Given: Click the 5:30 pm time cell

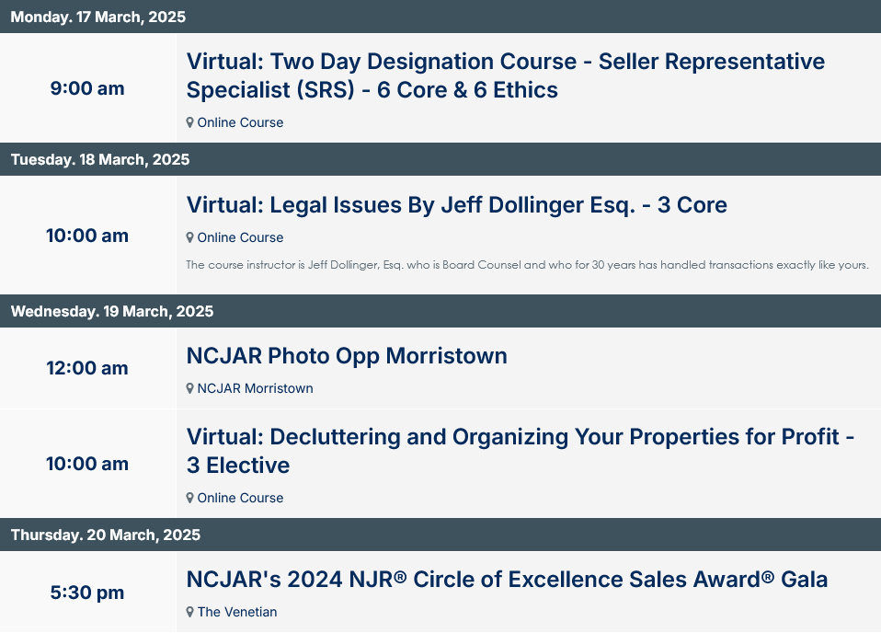Looking at the screenshot, I should coord(87,593).
